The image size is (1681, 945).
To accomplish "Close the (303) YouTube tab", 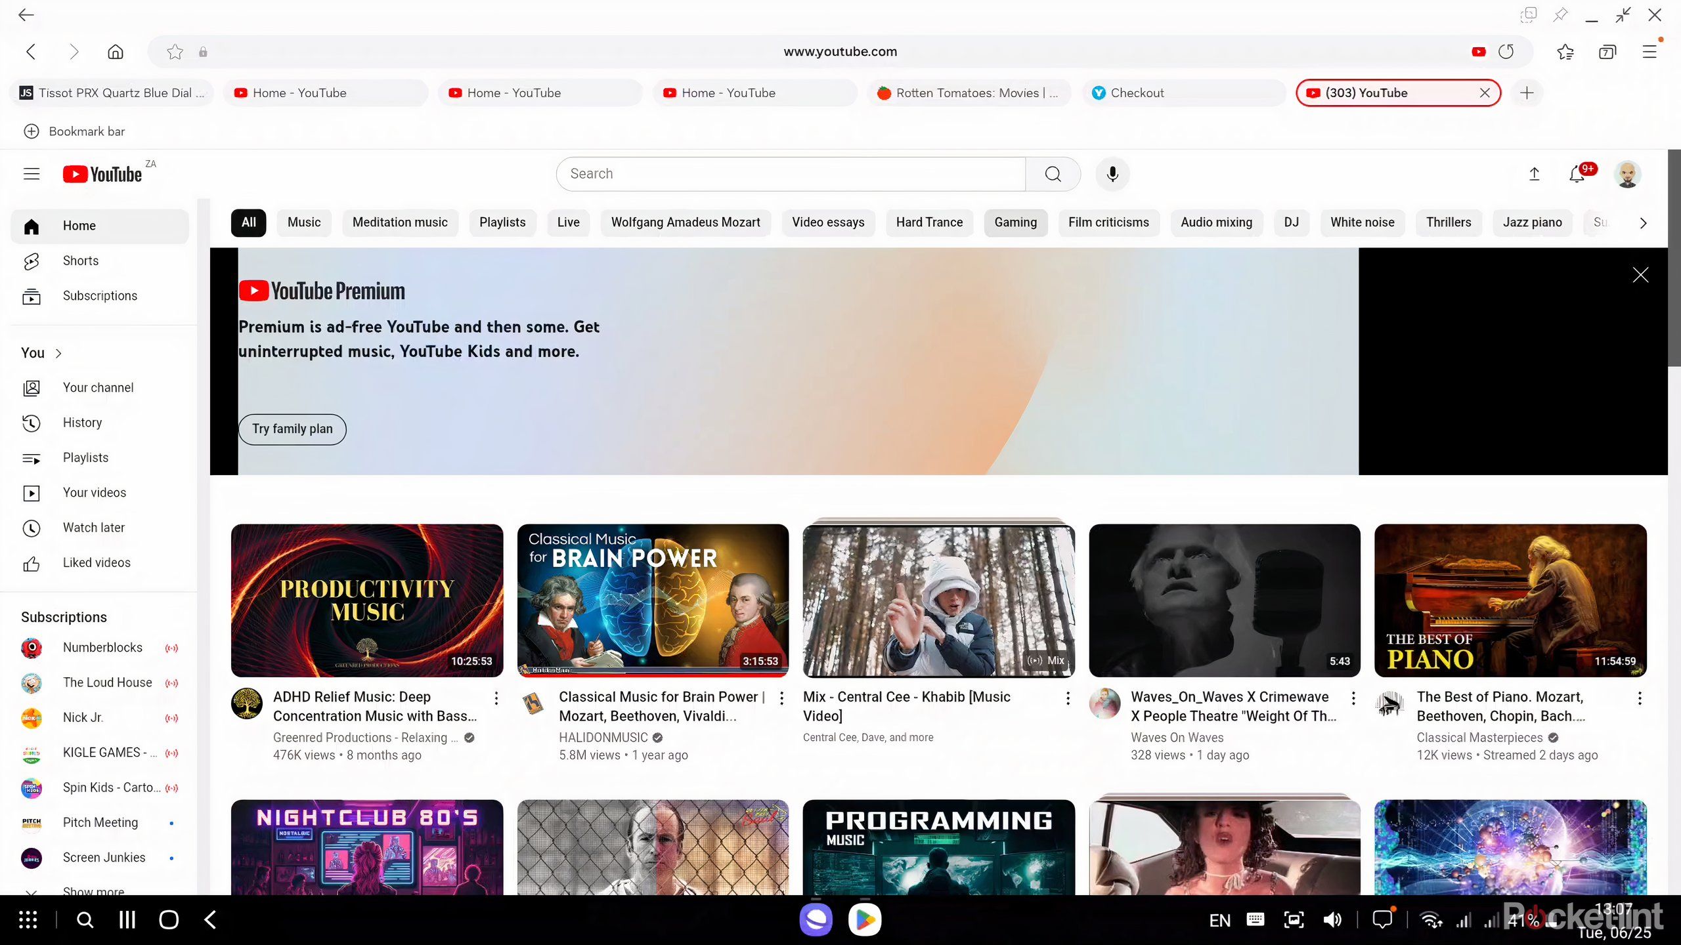I will point(1485,93).
